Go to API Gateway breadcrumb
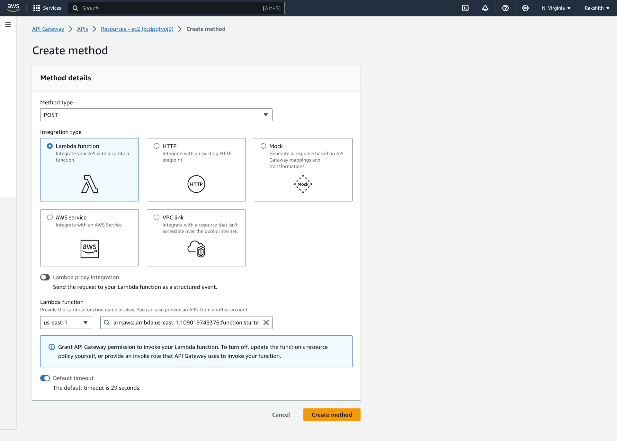The image size is (617, 441). pyautogui.click(x=48, y=29)
